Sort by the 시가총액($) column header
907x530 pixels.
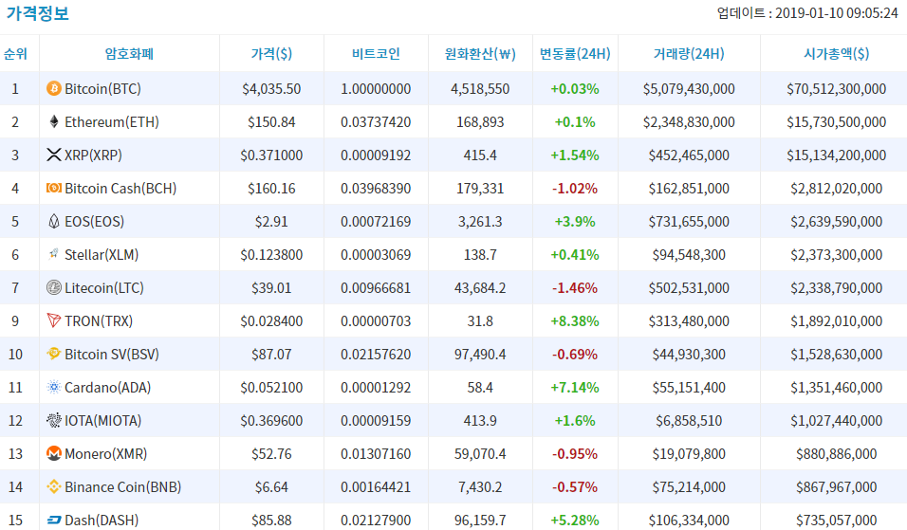click(837, 54)
